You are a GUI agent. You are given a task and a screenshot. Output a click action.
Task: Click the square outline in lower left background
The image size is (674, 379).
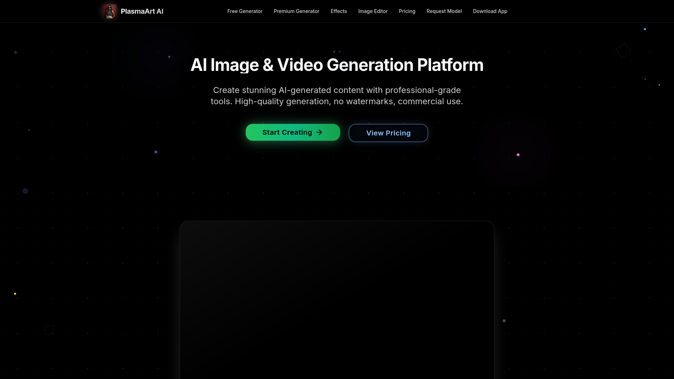tap(49, 330)
